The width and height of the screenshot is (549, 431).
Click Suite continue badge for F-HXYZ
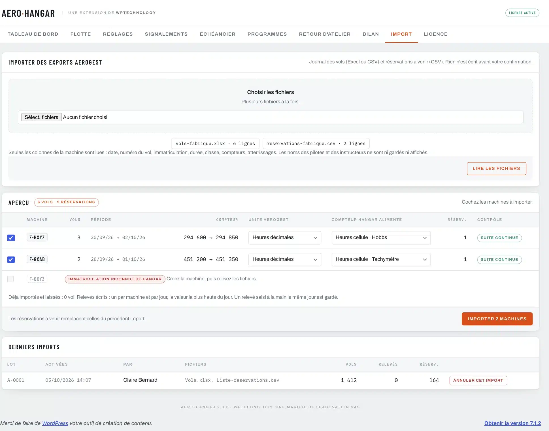click(499, 238)
